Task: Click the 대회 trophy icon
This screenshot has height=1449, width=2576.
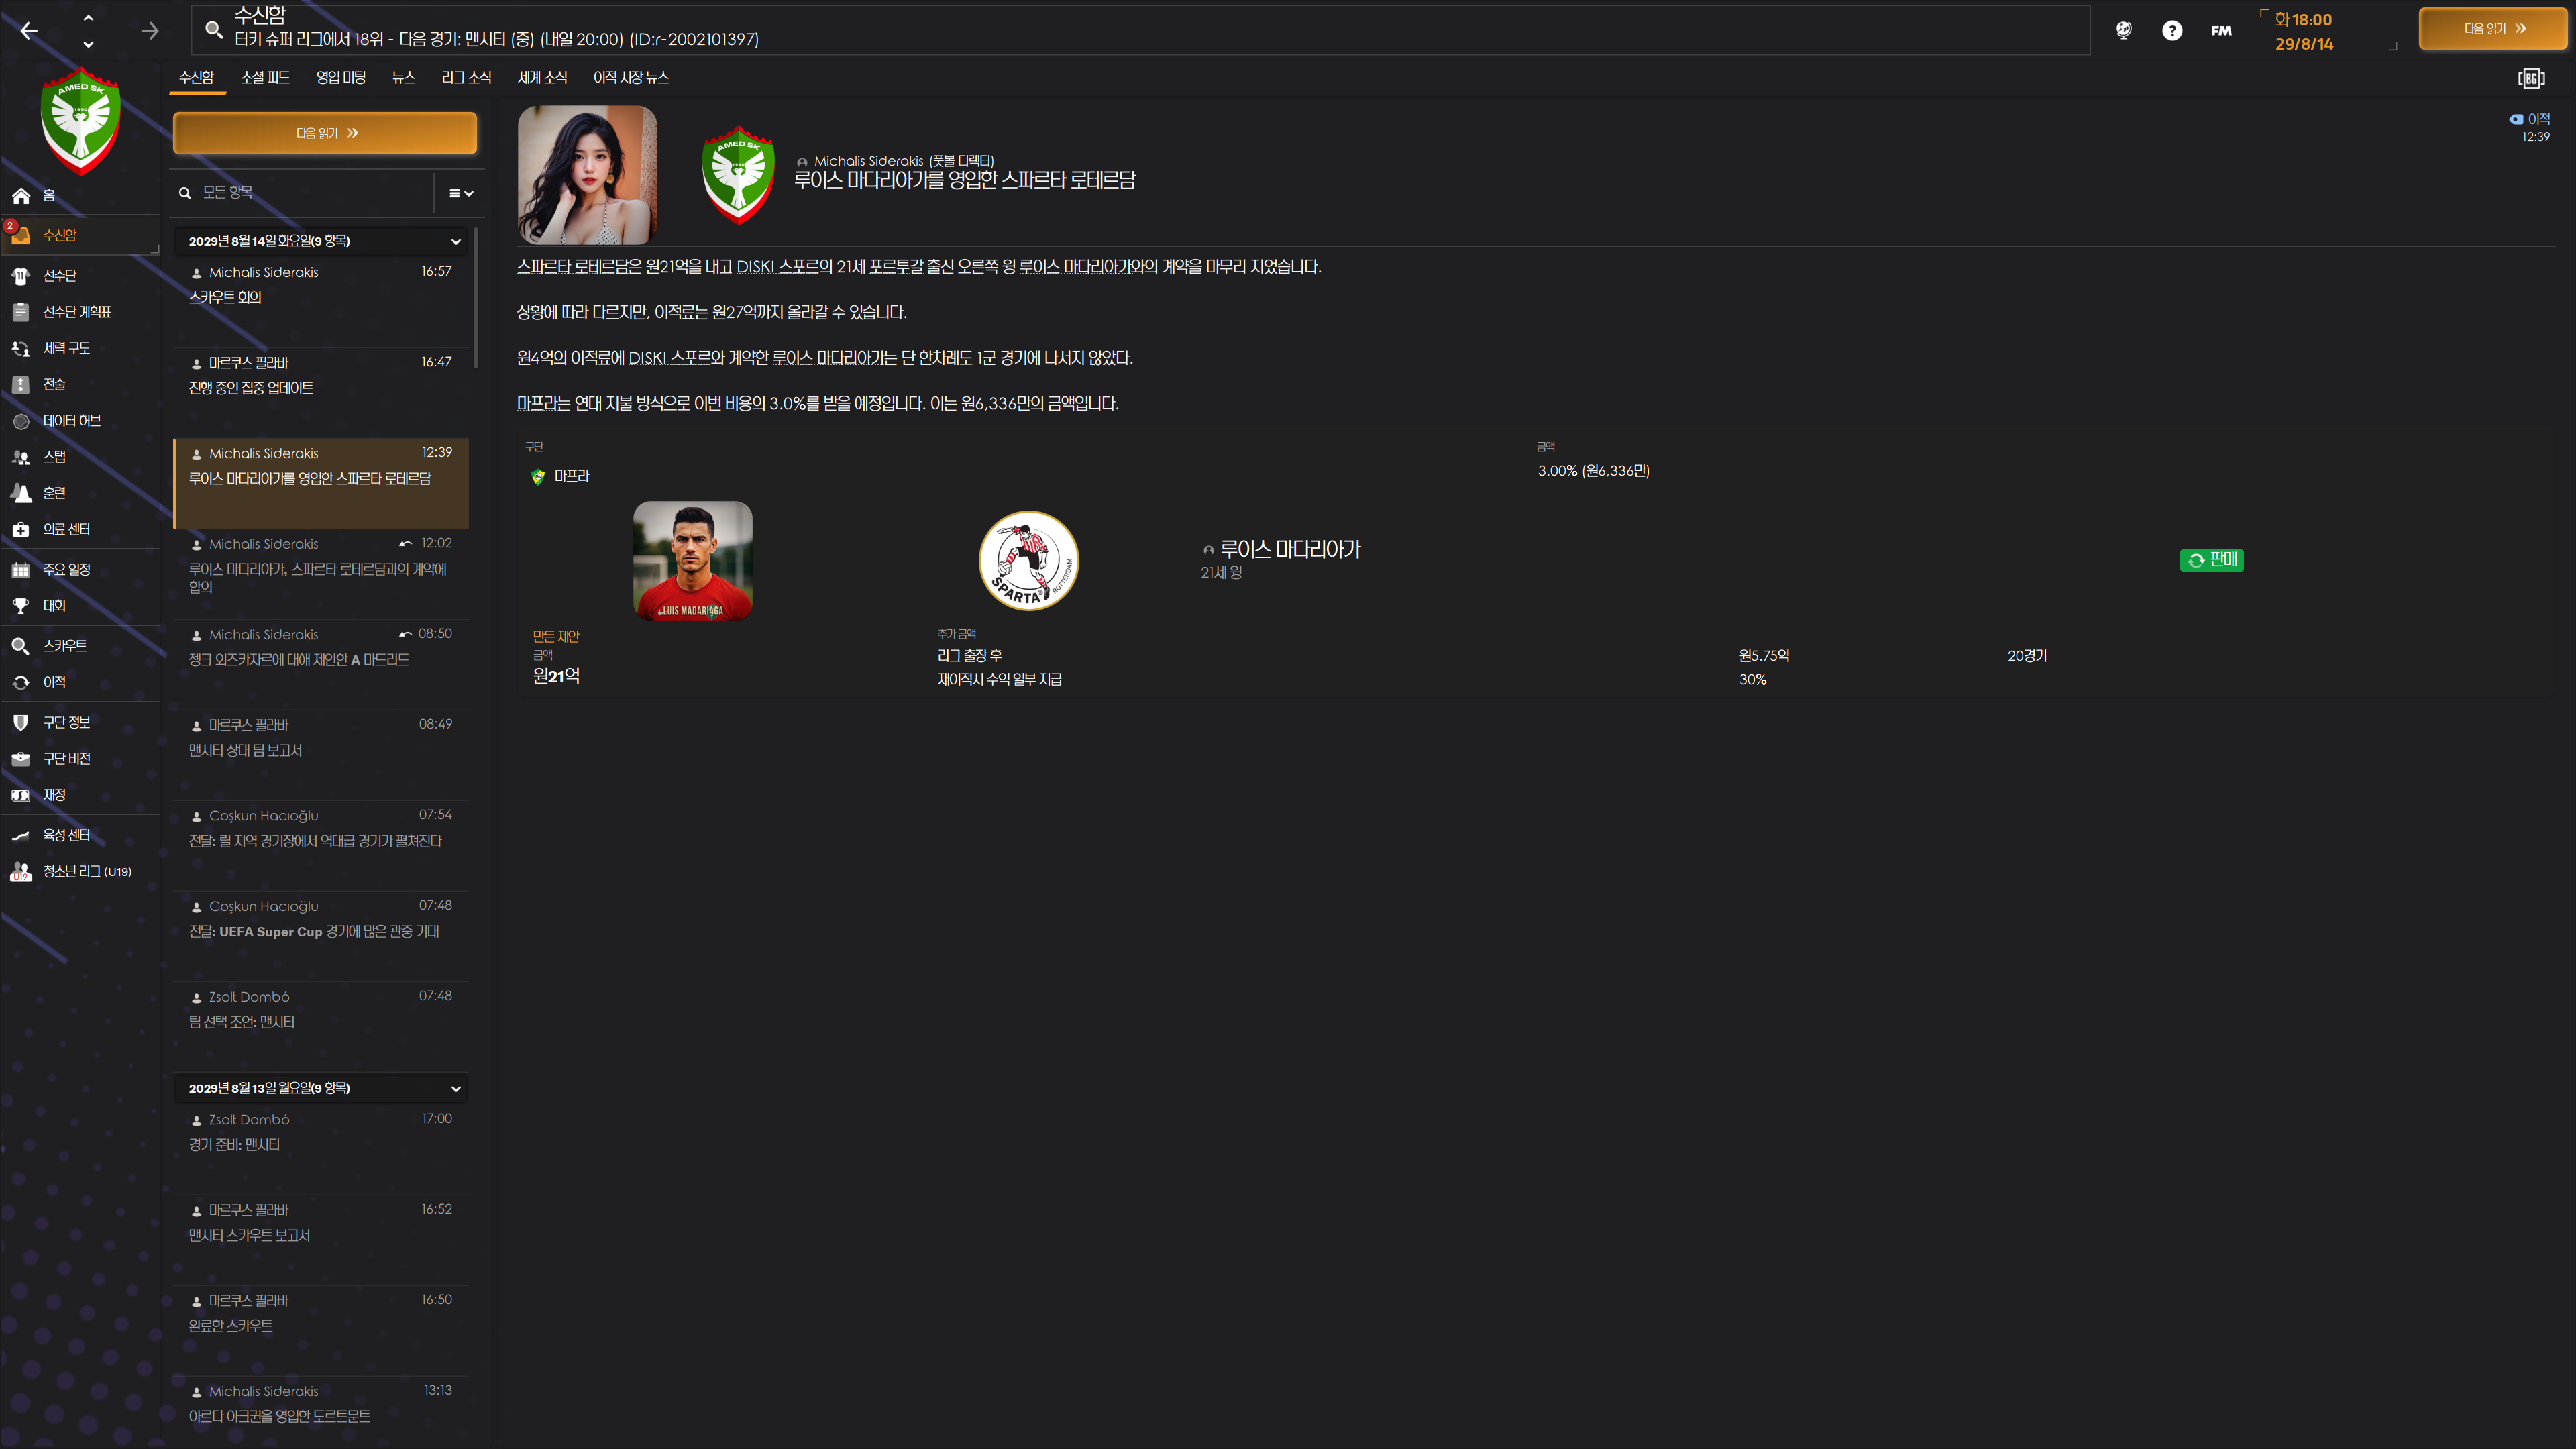Action: [x=21, y=606]
